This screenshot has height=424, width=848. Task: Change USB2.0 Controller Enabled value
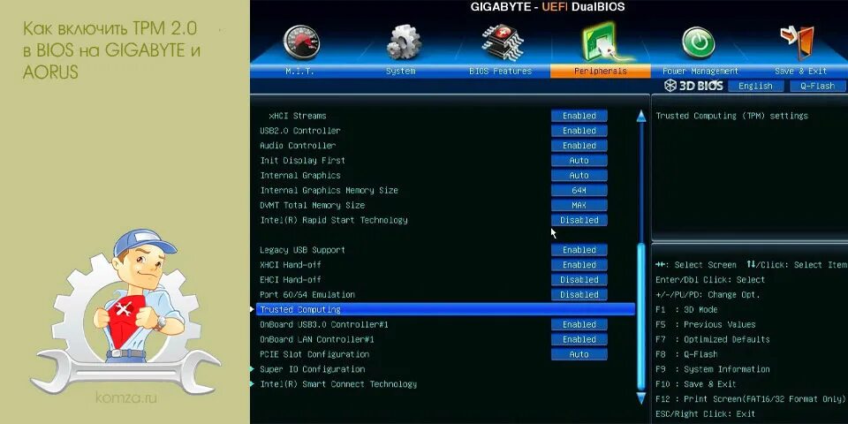579,131
